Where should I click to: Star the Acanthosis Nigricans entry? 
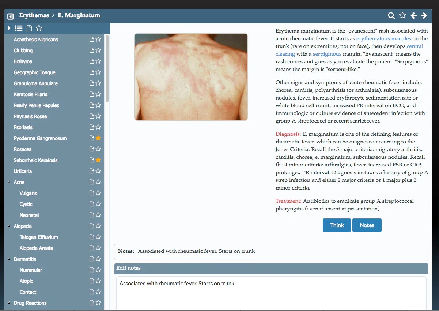point(98,40)
